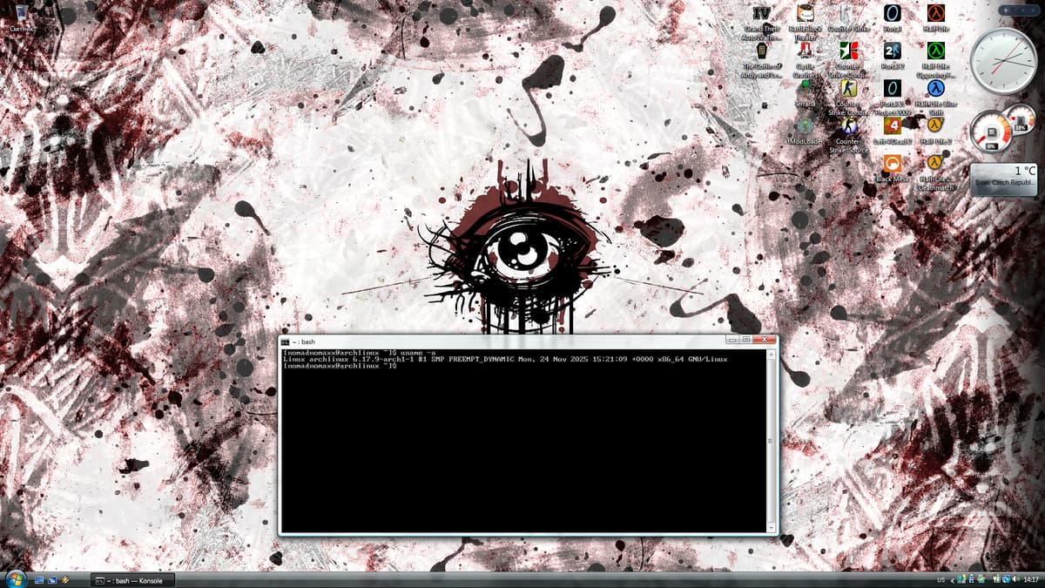Open the tModLoader desktop shortcut
This screenshot has width=1045, height=588.
click(806, 127)
